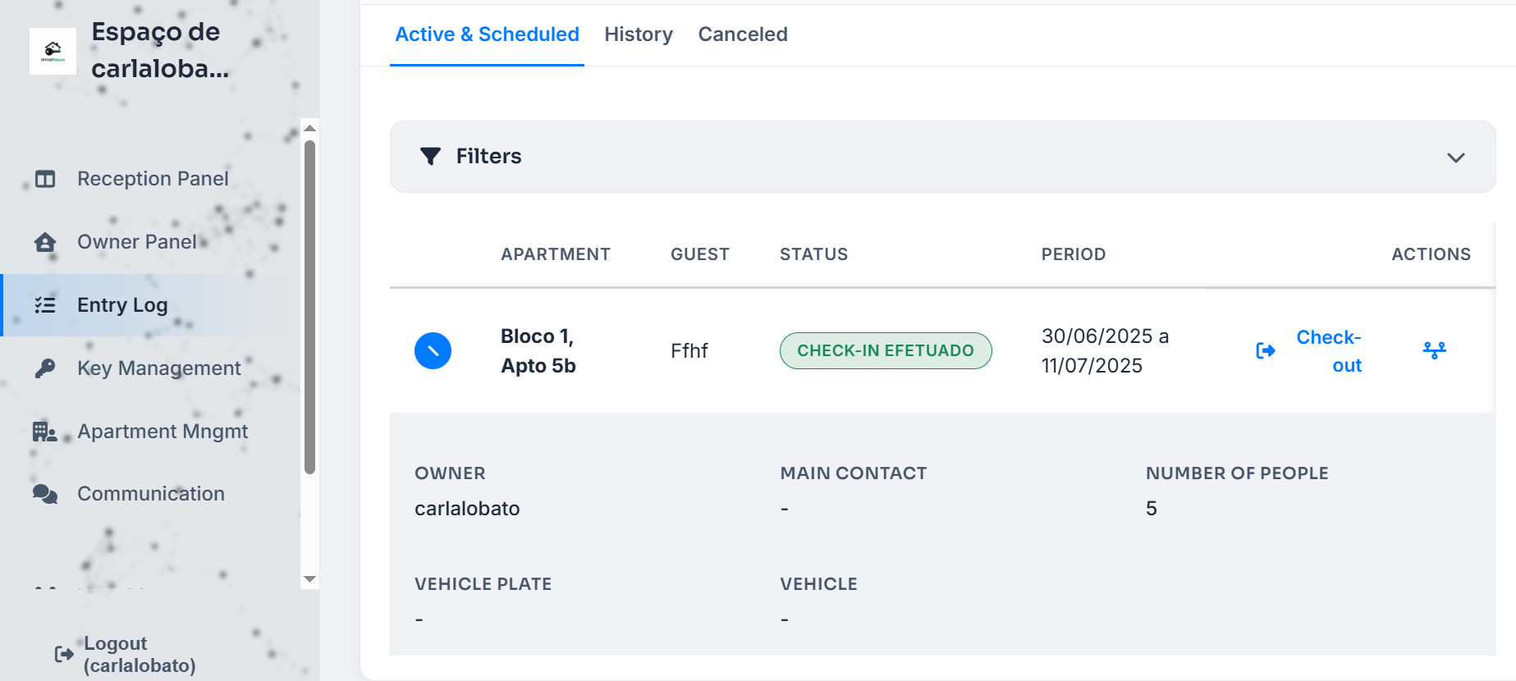The height and width of the screenshot is (681, 1516).
Task: Click the Apartment Mngmt building icon
Action: click(45, 432)
